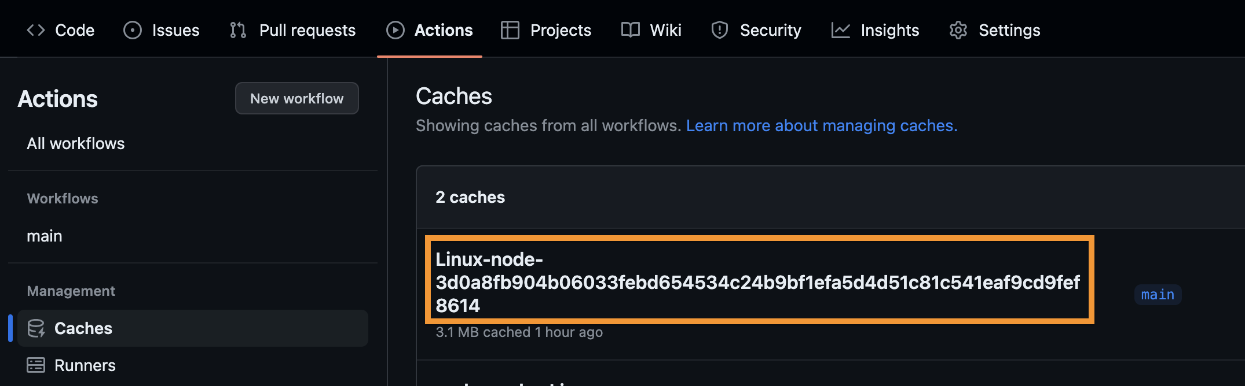Open Runners in the Management section
Image resolution: width=1245 pixels, height=386 pixels.
[85, 365]
